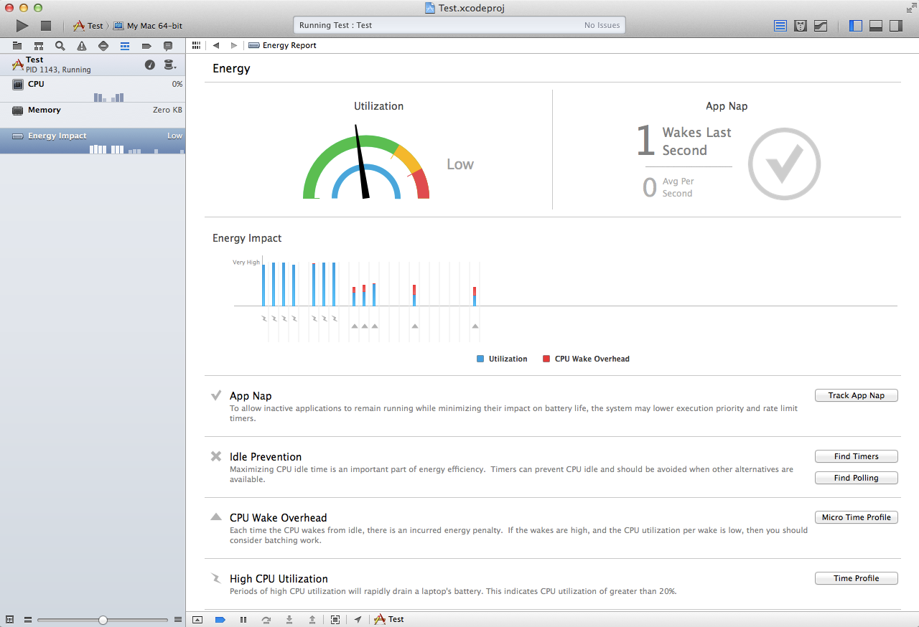The image size is (919, 627).
Task: Open the Breakpoint navigator tab
Action: 146,46
